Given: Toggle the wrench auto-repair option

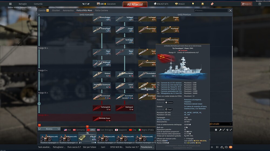Looking at the screenshot, I should point(220,130).
